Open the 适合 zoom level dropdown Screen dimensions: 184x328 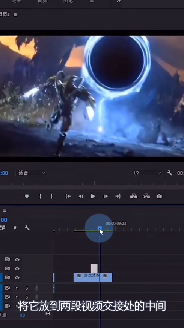pyautogui.click(x=31, y=173)
